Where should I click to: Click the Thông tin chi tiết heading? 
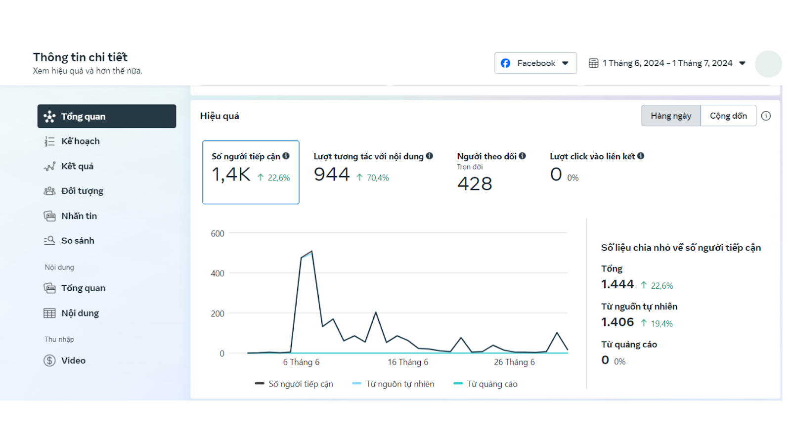(x=80, y=57)
